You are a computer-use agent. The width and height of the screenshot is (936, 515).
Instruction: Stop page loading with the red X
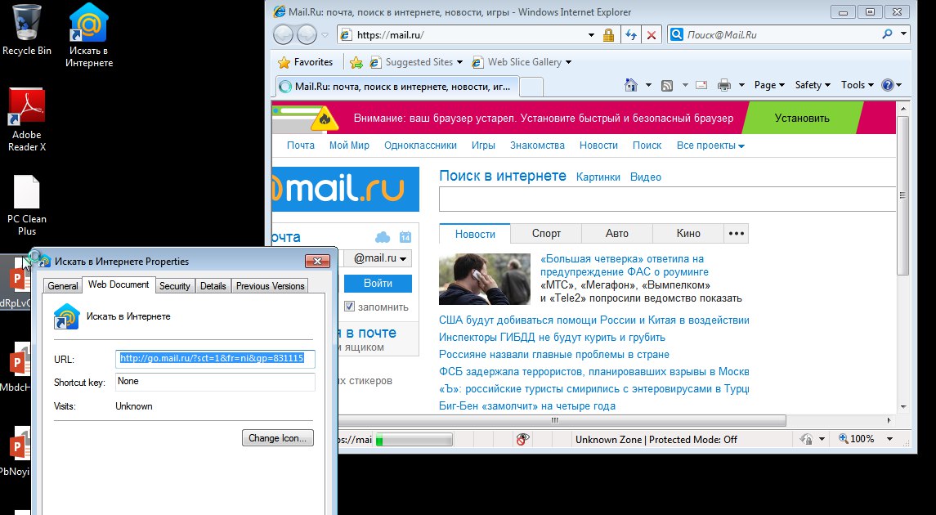652,34
